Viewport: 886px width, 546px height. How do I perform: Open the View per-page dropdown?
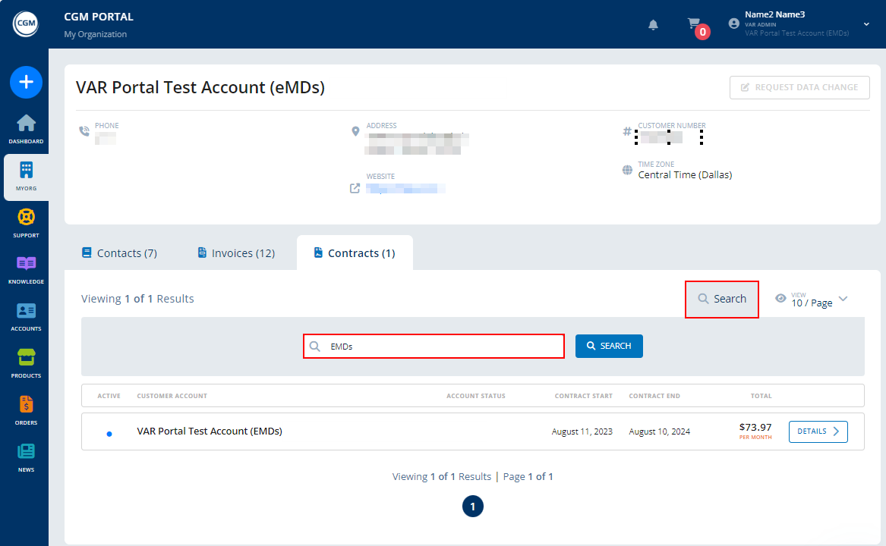812,298
